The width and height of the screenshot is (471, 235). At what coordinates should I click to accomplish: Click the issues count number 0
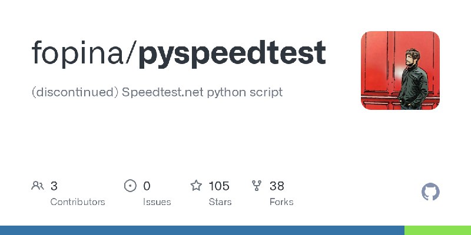point(147,186)
